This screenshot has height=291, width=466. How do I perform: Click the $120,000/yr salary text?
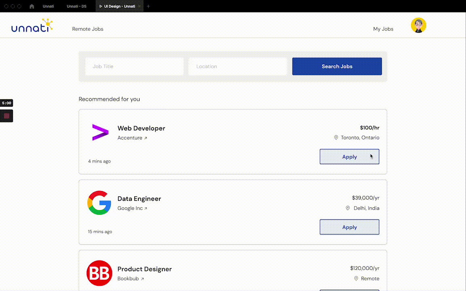tap(364, 268)
